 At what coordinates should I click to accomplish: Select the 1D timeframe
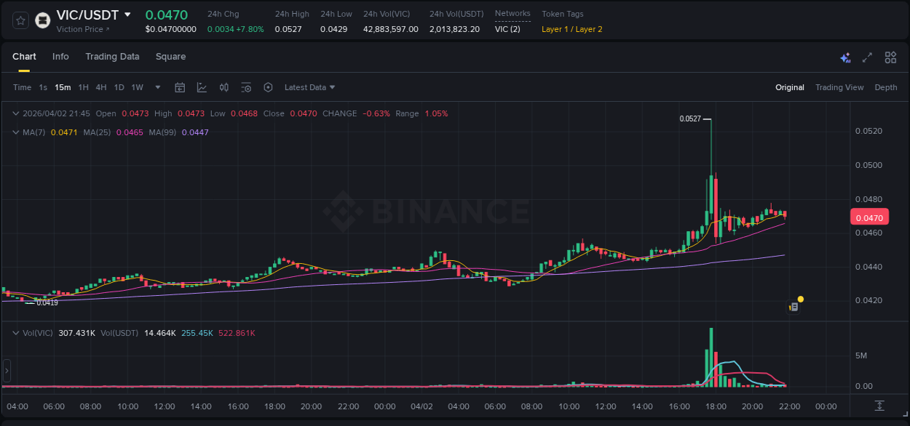coord(119,87)
